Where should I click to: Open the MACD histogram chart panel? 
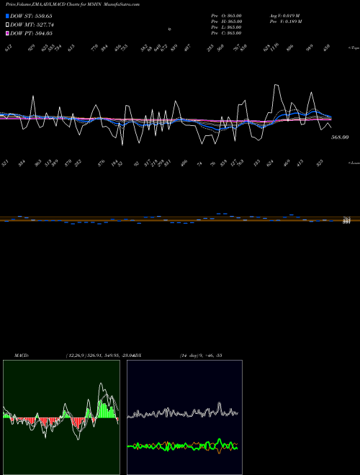[x=61, y=417]
